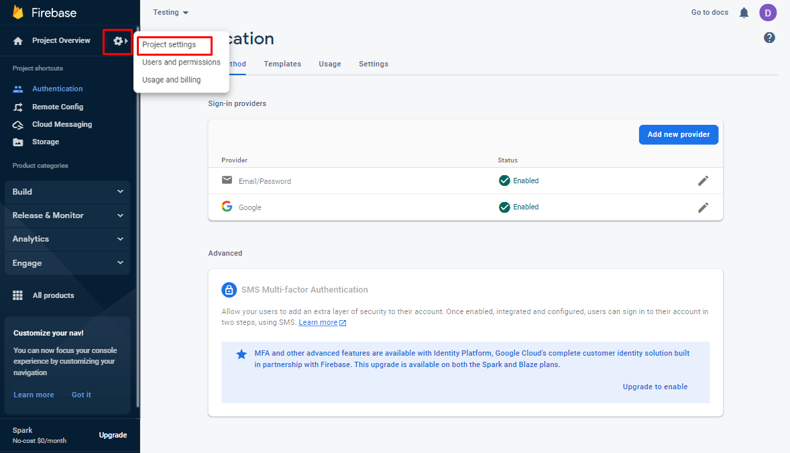This screenshot has height=453, width=790.
Task: Click the Firebase flame logo
Action: point(18,12)
